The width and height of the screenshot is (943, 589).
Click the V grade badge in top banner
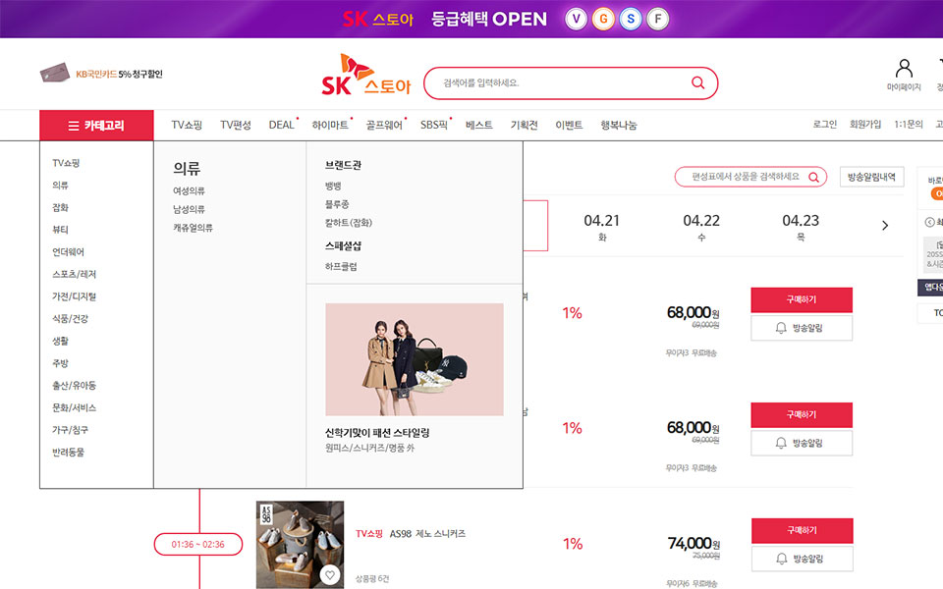point(577,20)
